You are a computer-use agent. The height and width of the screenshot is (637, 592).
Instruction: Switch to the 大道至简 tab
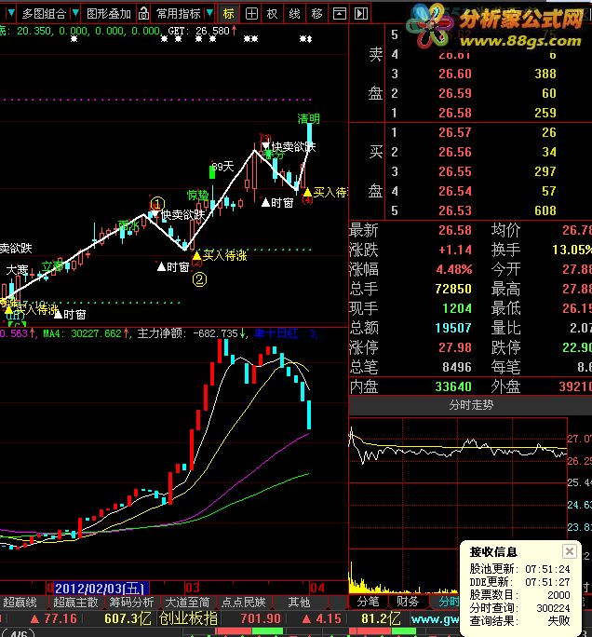click(187, 602)
